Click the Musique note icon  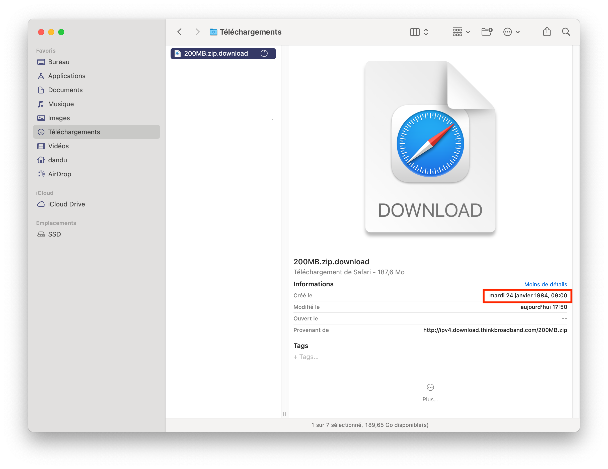[41, 104]
